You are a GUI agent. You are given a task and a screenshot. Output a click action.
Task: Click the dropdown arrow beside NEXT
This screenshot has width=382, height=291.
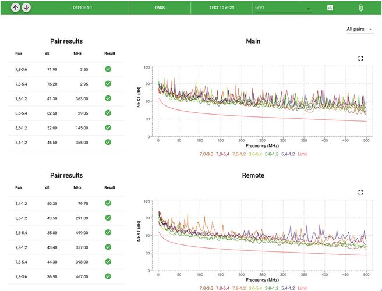tap(309, 9)
